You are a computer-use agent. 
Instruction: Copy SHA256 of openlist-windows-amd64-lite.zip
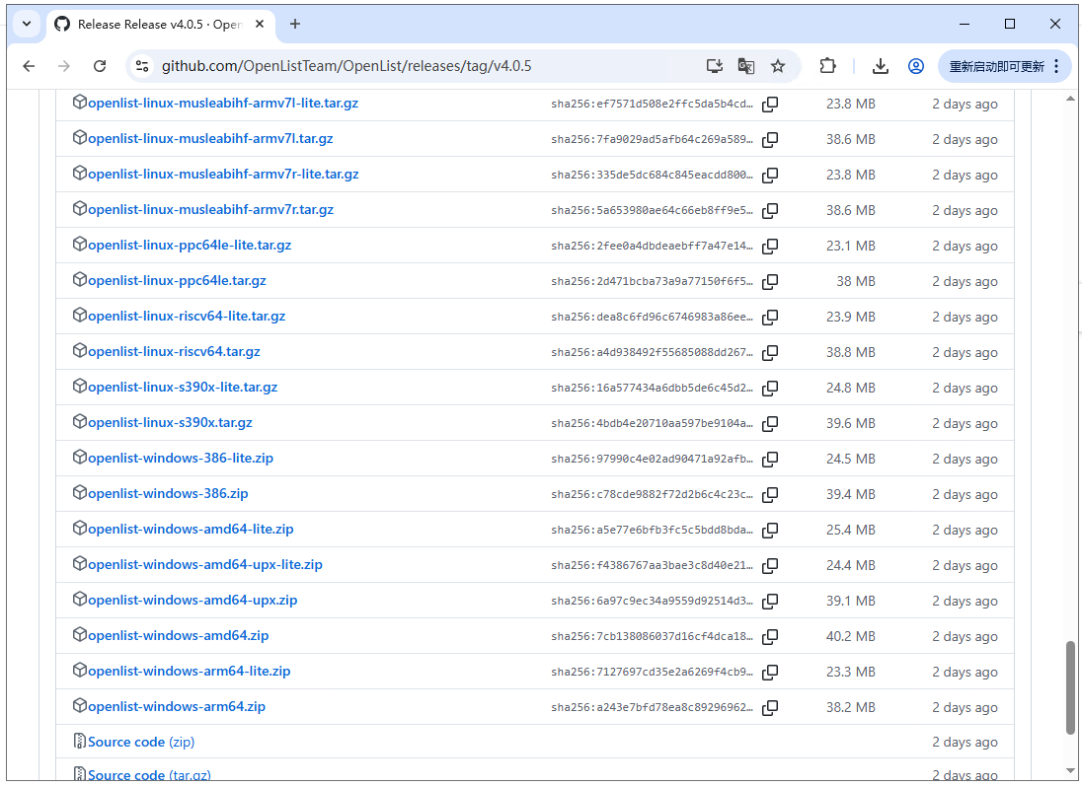pos(770,530)
